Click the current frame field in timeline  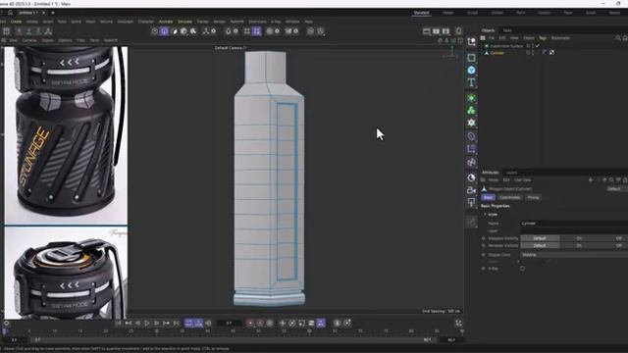click(229, 323)
